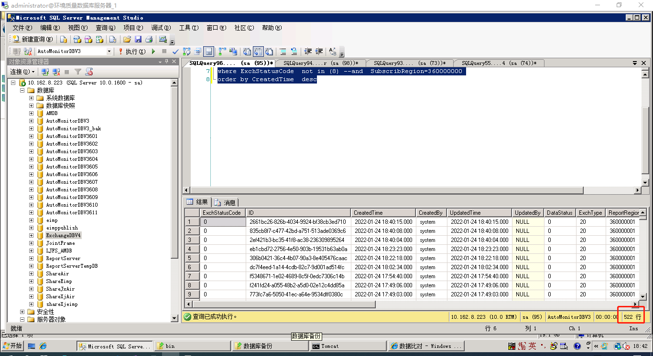Screen dimensions: 653x356
Task: Toggle Include Actual Execution Plan
Action: [222, 51]
